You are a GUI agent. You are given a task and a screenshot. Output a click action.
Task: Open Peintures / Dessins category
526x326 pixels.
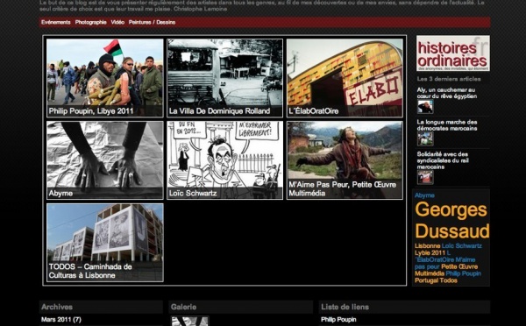click(152, 22)
